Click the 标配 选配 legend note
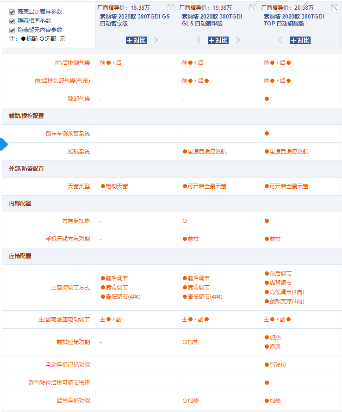This screenshot has width=342, height=412. coord(37,39)
